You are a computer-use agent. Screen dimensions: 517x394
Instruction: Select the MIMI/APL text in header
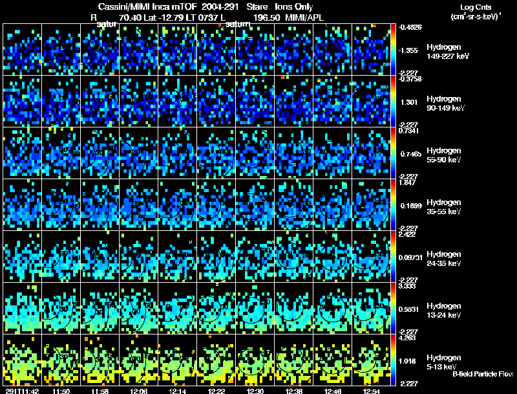[304, 17]
